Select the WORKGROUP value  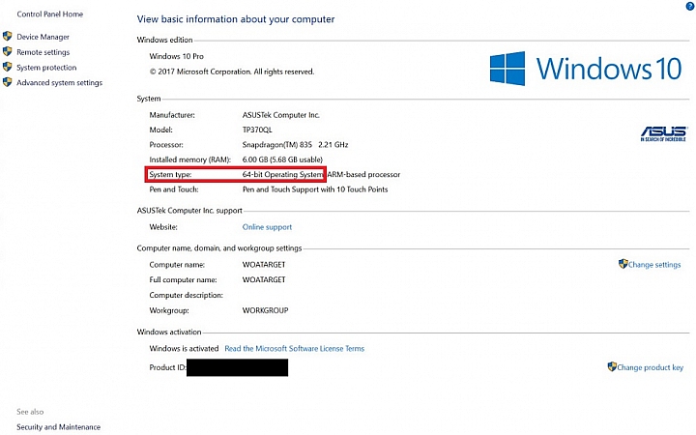tap(265, 310)
